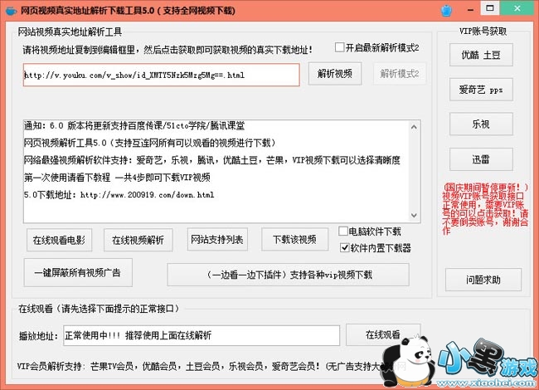Click the 通知: 6.0 版本 notice line

[x=134, y=125]
